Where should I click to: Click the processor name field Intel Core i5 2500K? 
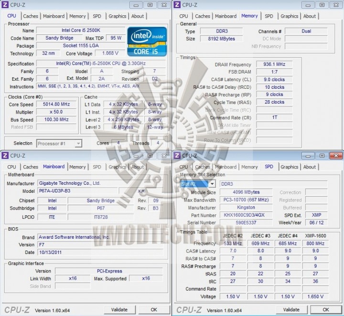[81, 31]
